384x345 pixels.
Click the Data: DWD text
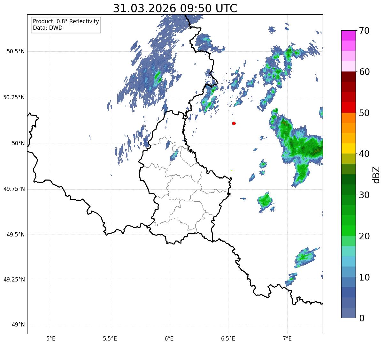click(48, 28)
